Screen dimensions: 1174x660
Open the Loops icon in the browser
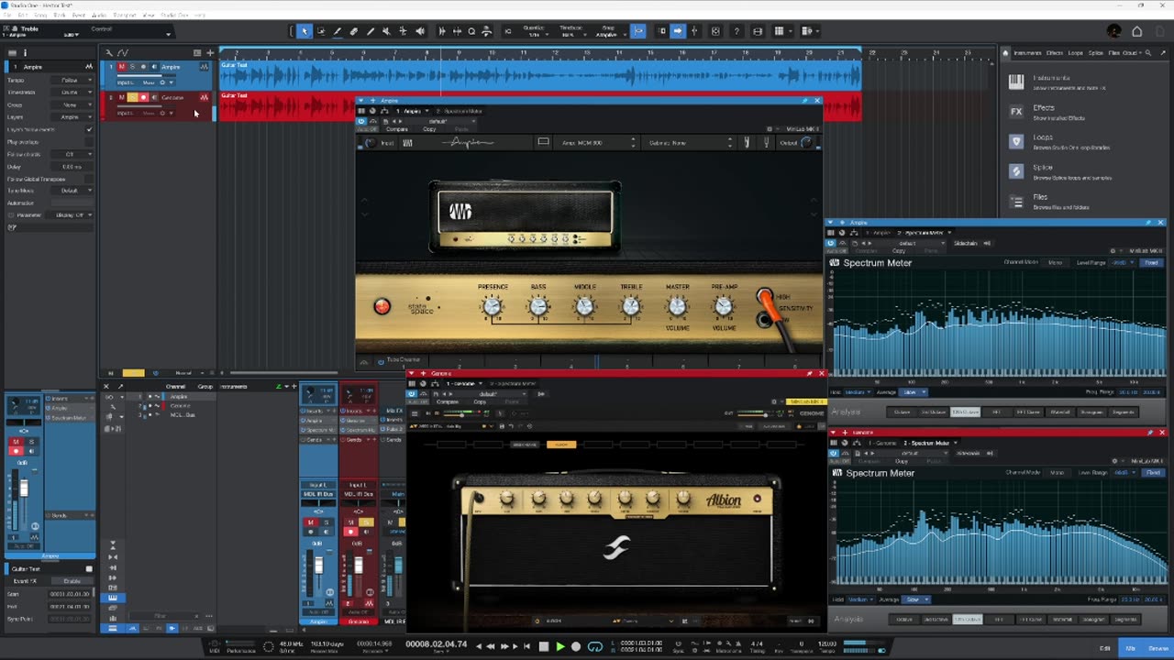point(1016,141)
